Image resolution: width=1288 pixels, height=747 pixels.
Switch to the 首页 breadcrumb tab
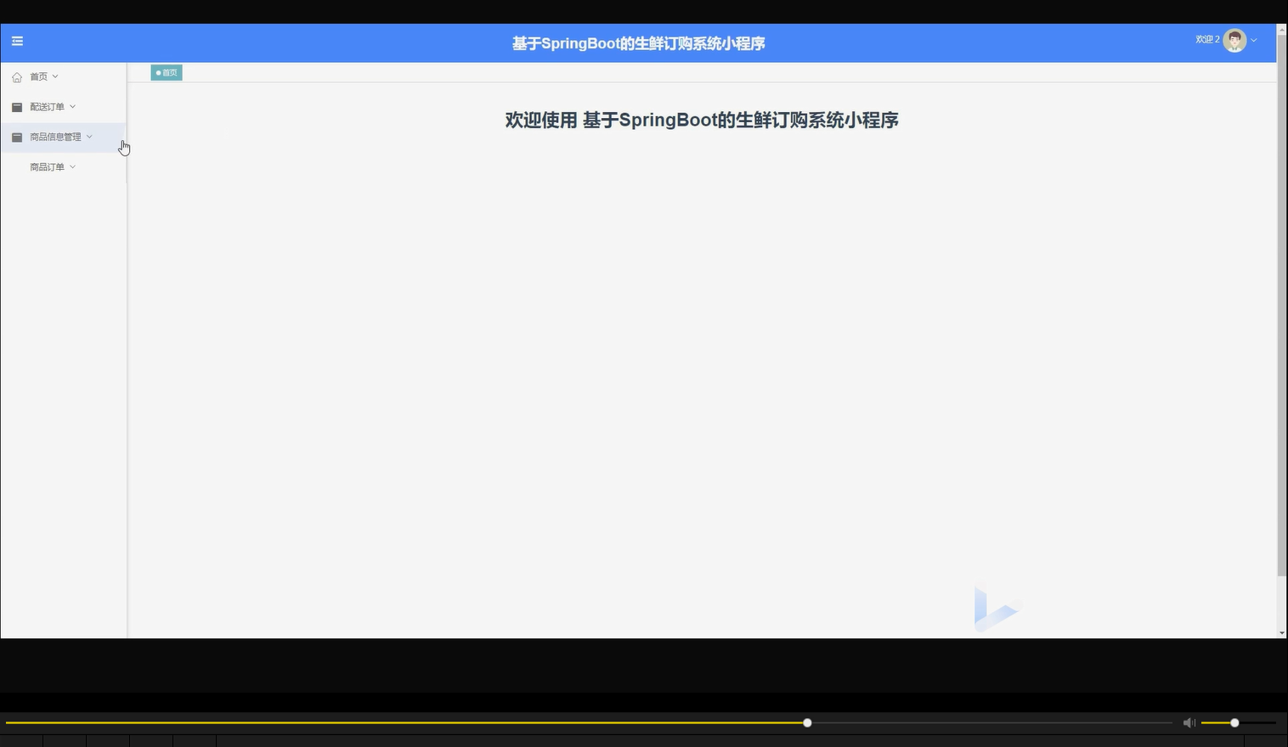pyautogui.click(x=167, y=73)
